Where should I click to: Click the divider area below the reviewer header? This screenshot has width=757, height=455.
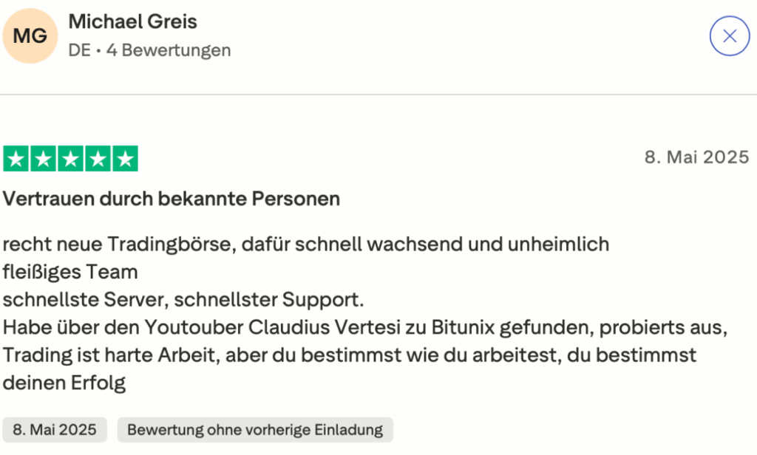378,94
